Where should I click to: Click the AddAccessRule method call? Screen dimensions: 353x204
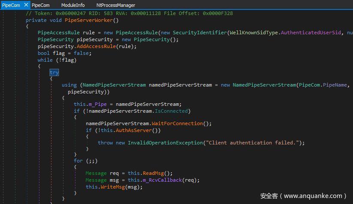coord(97,46)
